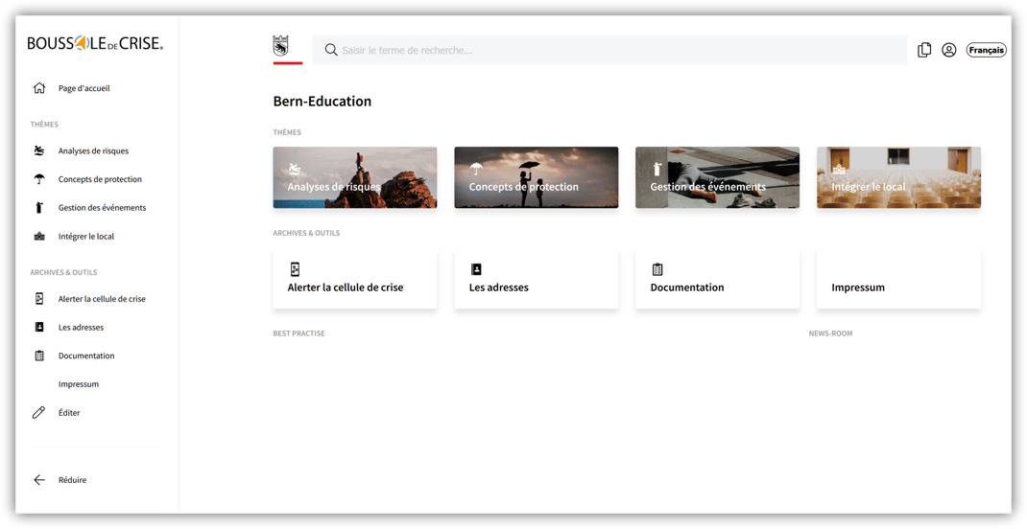This screenshot has height=529, width=1027.
Task: Open the Les adresses card
Action: click(x=537, y=279)
